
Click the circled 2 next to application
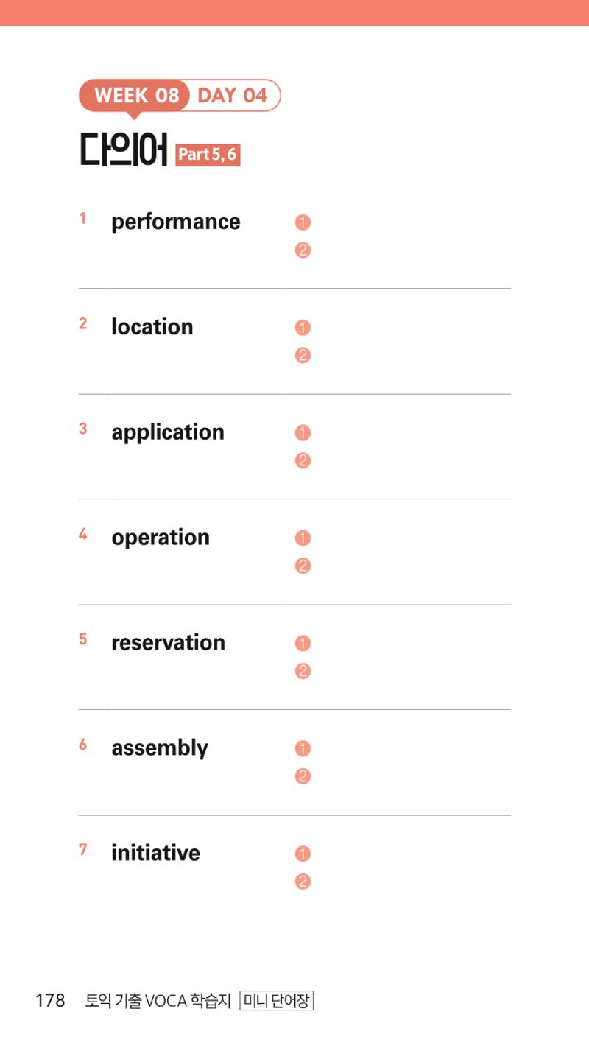click(x=303, y=461)
